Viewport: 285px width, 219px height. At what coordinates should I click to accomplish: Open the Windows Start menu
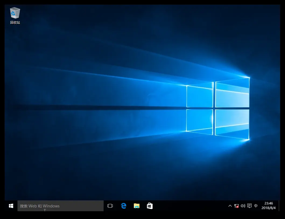tap(11, 206)
